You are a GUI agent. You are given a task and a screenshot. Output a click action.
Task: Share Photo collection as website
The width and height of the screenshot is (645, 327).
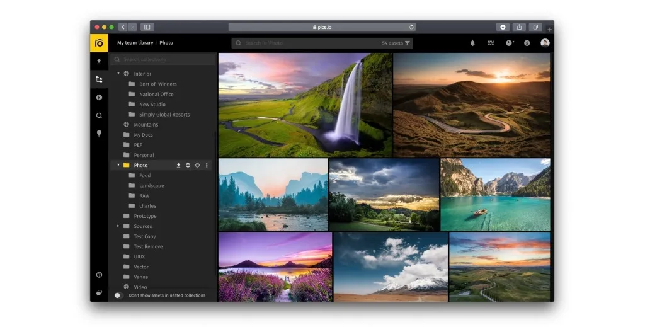click(197, 165)
